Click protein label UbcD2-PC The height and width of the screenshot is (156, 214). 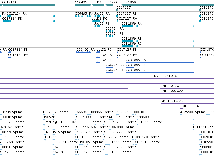point(104,50)
